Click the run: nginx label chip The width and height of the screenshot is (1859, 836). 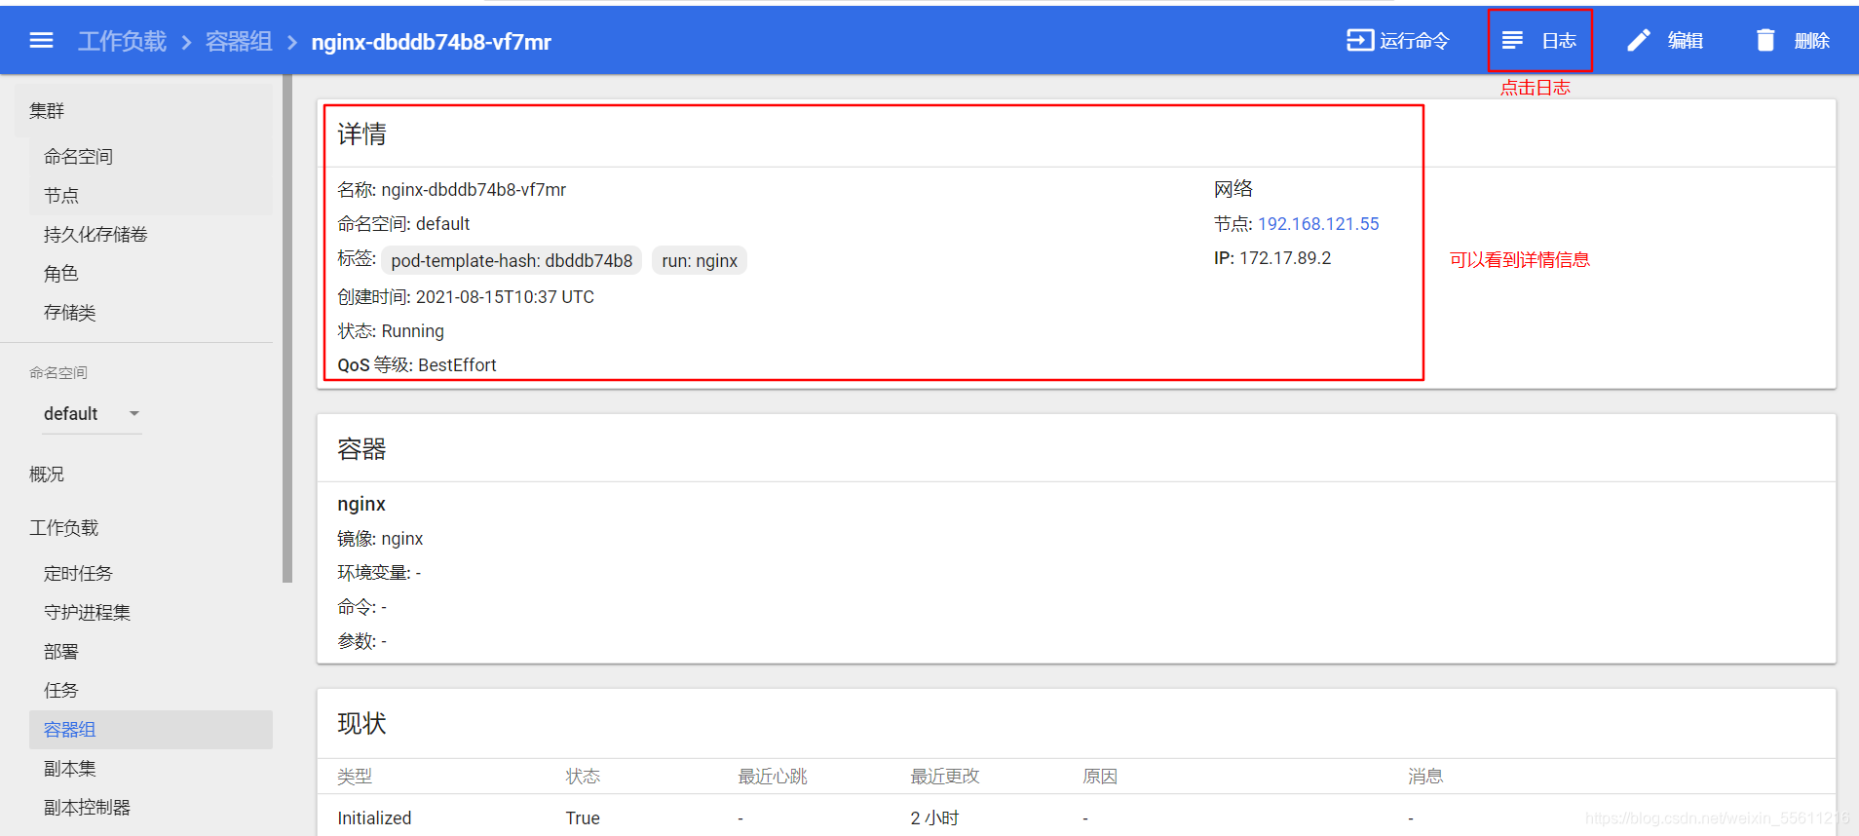[700, 261]
